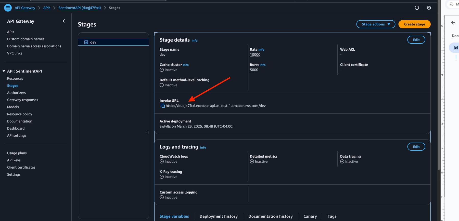Copy the Invoke URL with copy icon

pos(162,106)
